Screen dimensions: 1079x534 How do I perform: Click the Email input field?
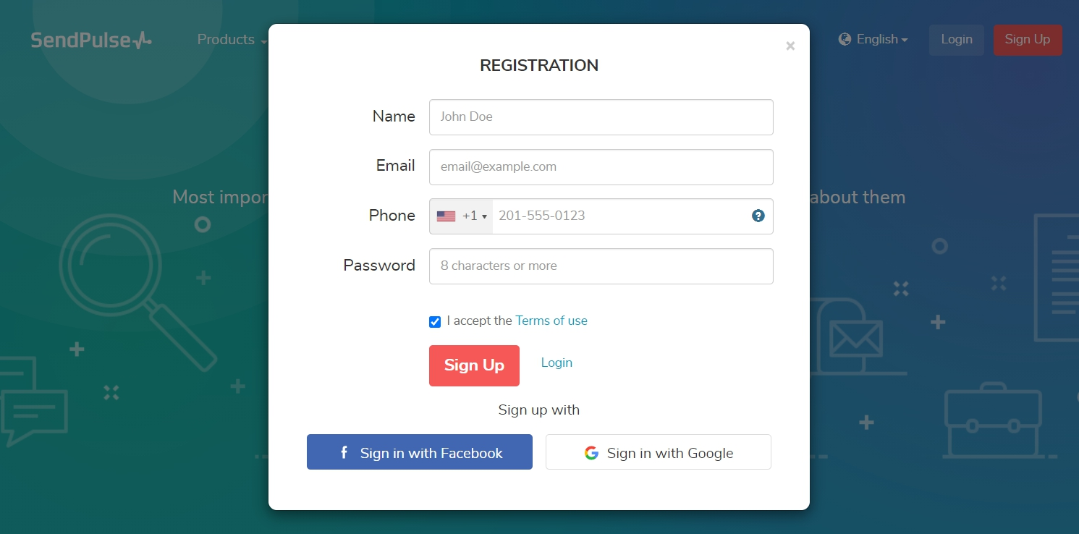coord(601,166)
